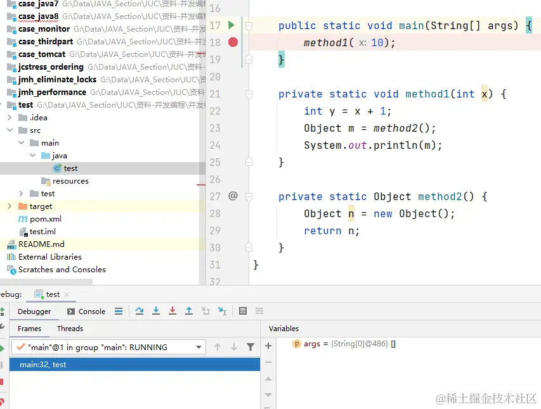
Task: Select case_monitor module
Action: point(44,29)
